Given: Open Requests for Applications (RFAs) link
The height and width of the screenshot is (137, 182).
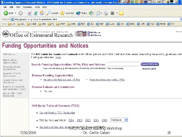Looking at the screenshot, I should 61,80.
